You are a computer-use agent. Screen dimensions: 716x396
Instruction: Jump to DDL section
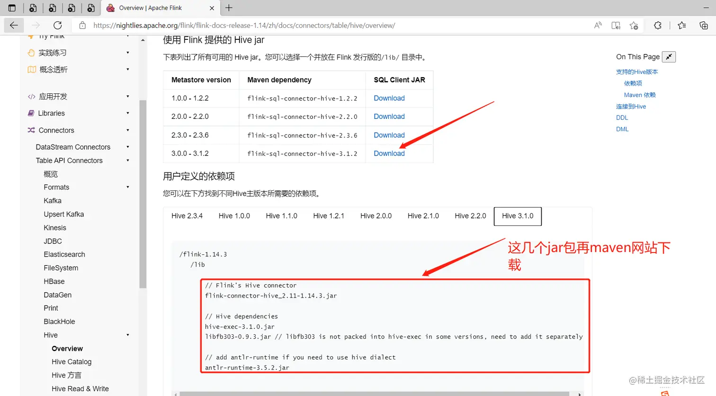coord(622,118)
